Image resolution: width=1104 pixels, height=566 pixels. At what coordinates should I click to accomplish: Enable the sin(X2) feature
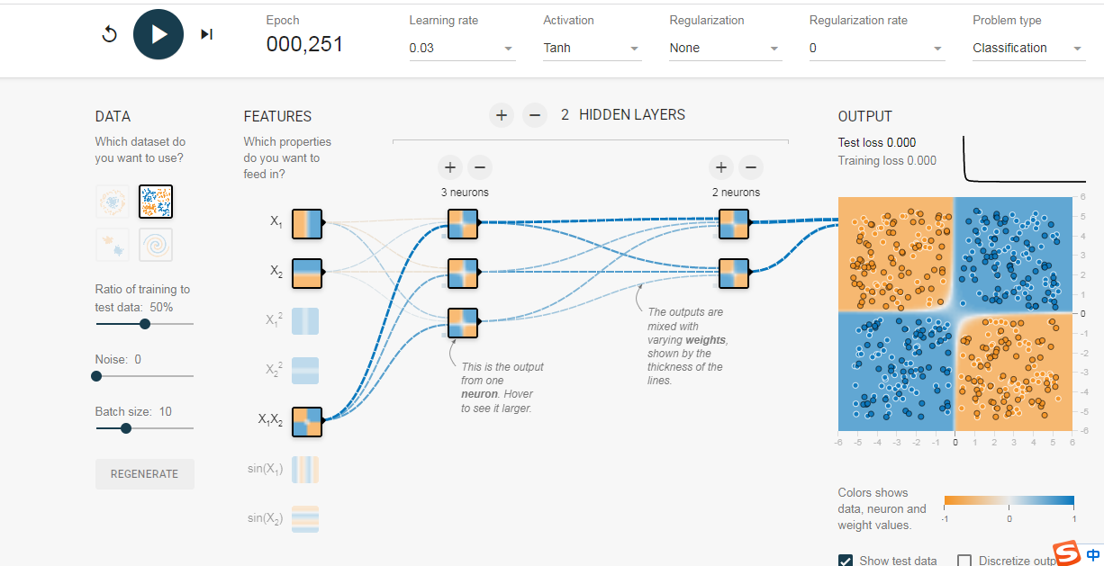pyautogui.click(x=305, y=519)
